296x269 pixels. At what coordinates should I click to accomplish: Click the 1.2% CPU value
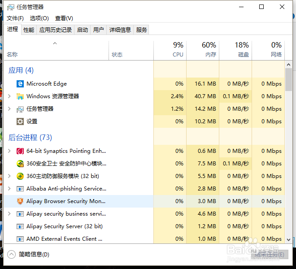click(x=177, y=109)
